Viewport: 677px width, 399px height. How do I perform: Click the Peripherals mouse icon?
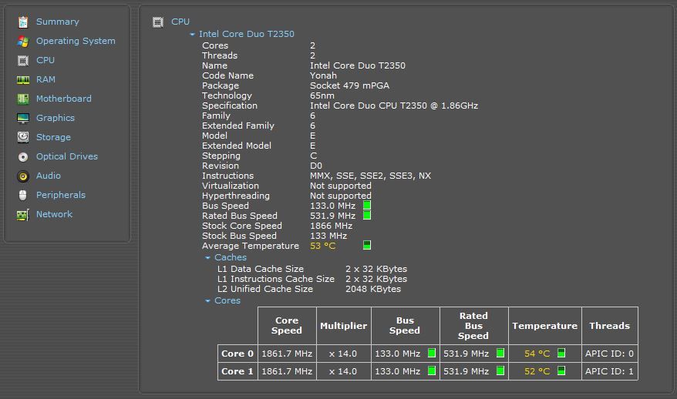[23, 195]
